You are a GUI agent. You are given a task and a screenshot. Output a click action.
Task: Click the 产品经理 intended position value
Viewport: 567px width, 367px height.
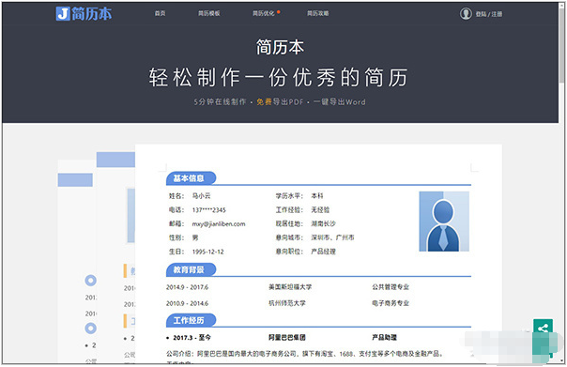(x=323, y=252)
